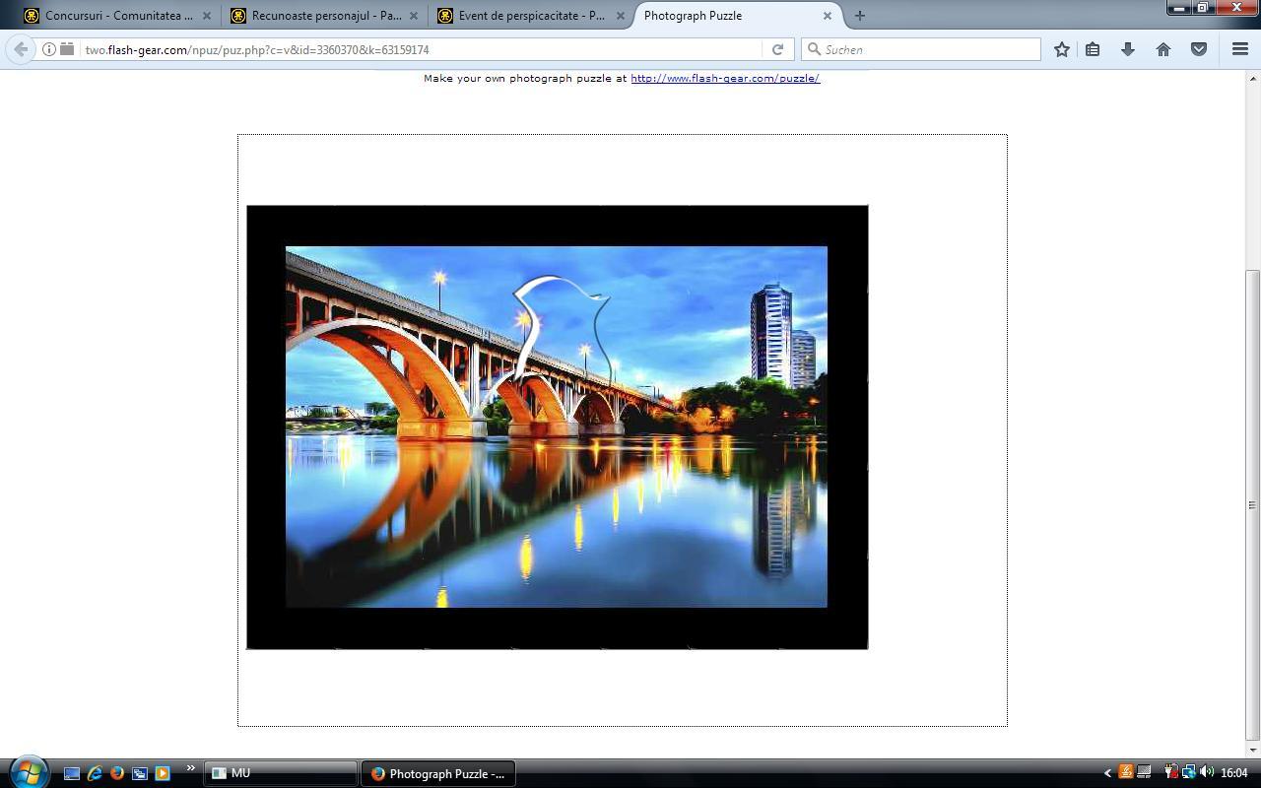Launch Internet Explorer from quick launch
The height and width of the screenshot is (788, 1261).
[95, 773]
